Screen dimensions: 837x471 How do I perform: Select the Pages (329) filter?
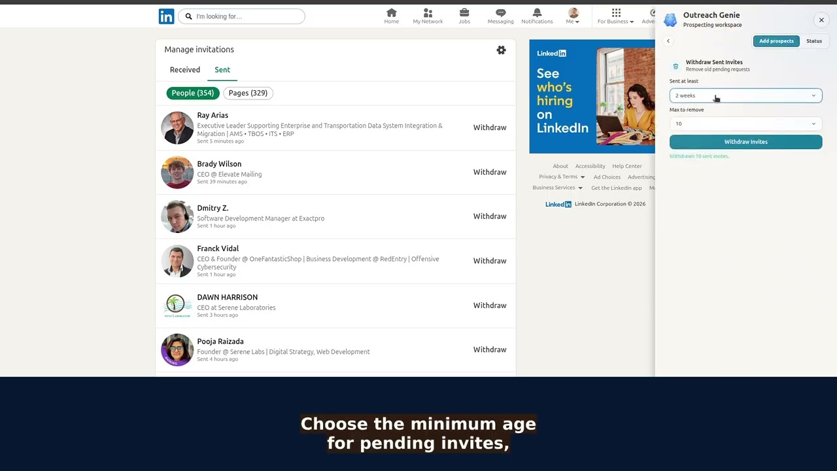248,93
